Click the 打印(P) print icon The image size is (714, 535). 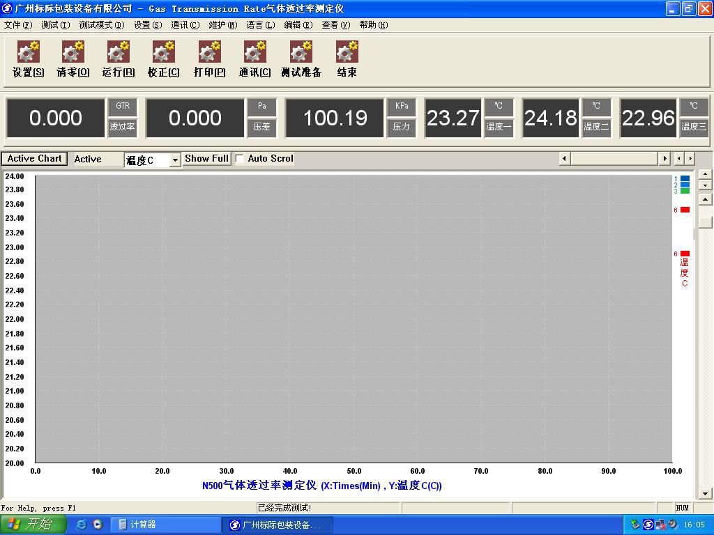(x=209, y=59)
